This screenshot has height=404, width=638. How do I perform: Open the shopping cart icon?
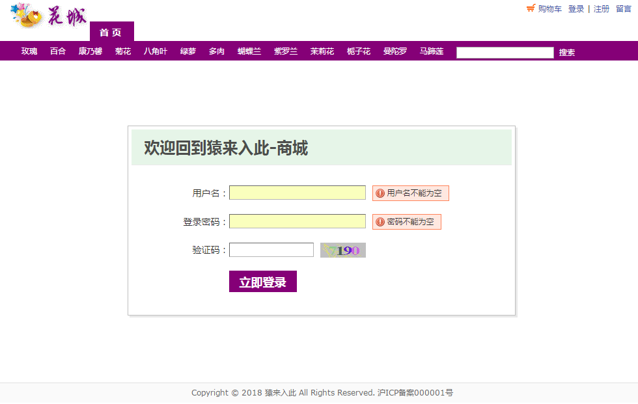(x=531, y=8)
